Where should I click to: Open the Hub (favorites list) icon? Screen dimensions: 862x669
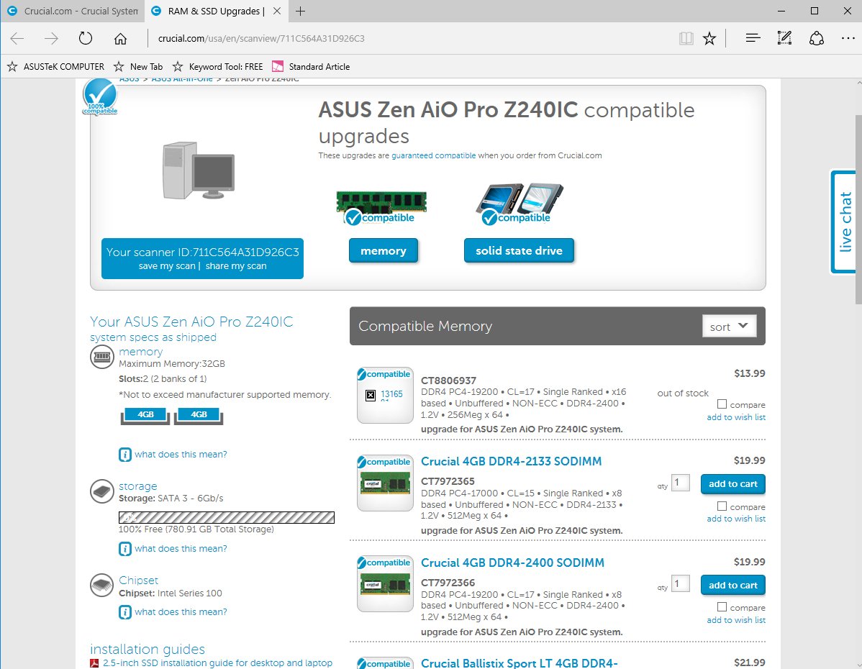coord(753,38)
